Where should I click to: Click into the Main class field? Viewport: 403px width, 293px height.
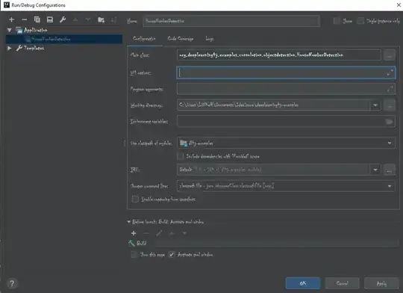click(279, 55)
